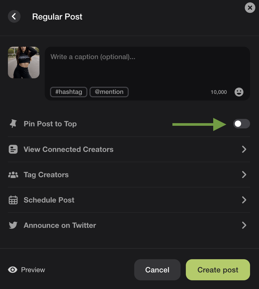259x289 pixels.
Task: Click the post image thumbnail
Action: coord(23,62)
